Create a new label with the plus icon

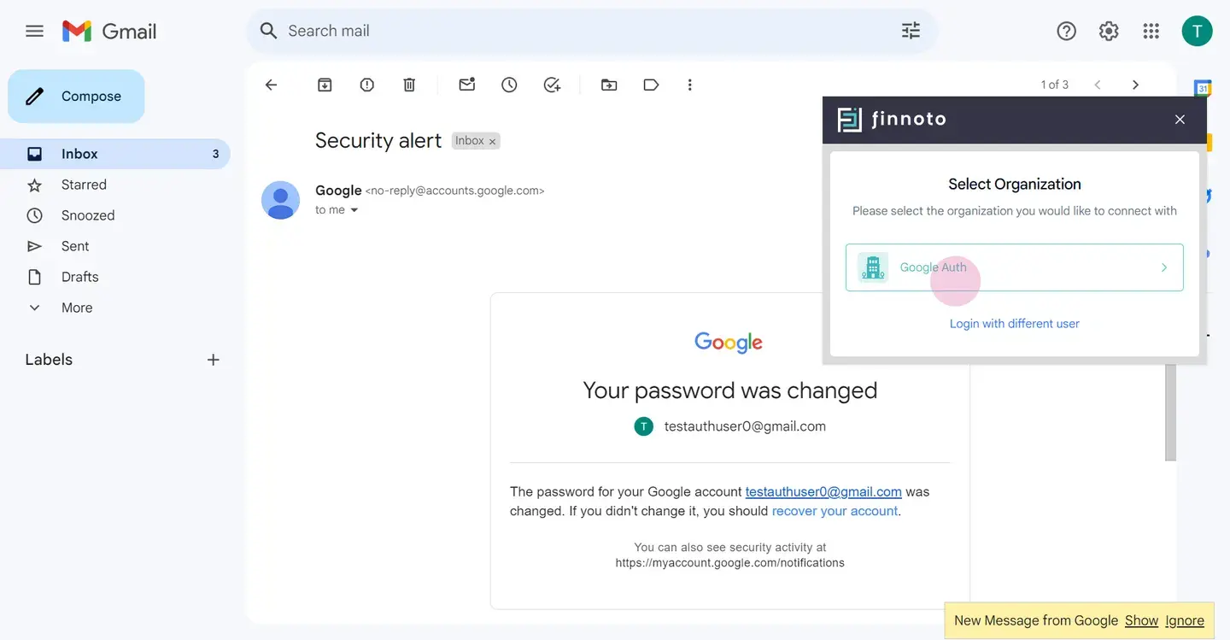214,360
